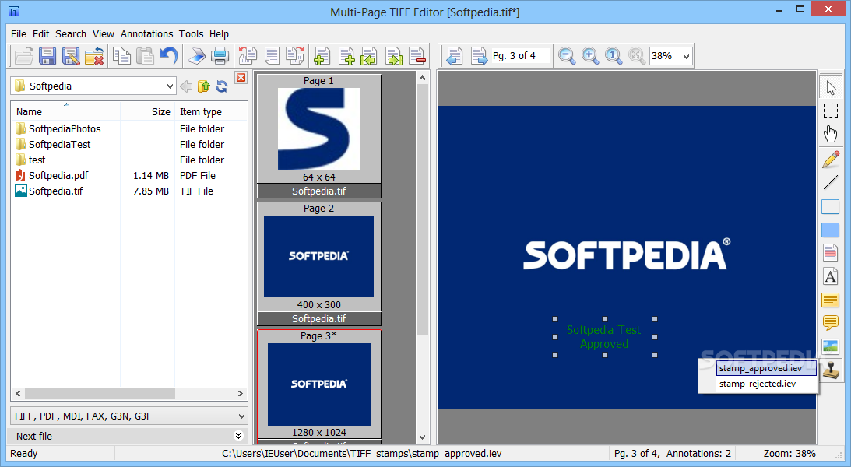Select the dashed rectangle selection tool

[831, 111]
